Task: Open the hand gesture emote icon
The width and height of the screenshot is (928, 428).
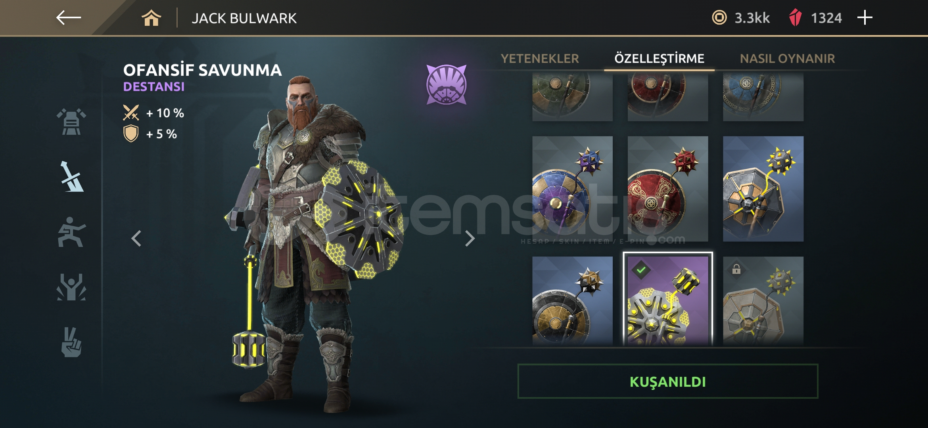Action: pyautogui.click(x=71, y=342)
